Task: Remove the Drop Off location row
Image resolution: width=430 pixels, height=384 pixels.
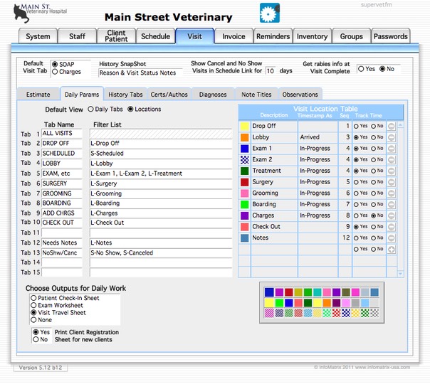Action: coord(390,126)
